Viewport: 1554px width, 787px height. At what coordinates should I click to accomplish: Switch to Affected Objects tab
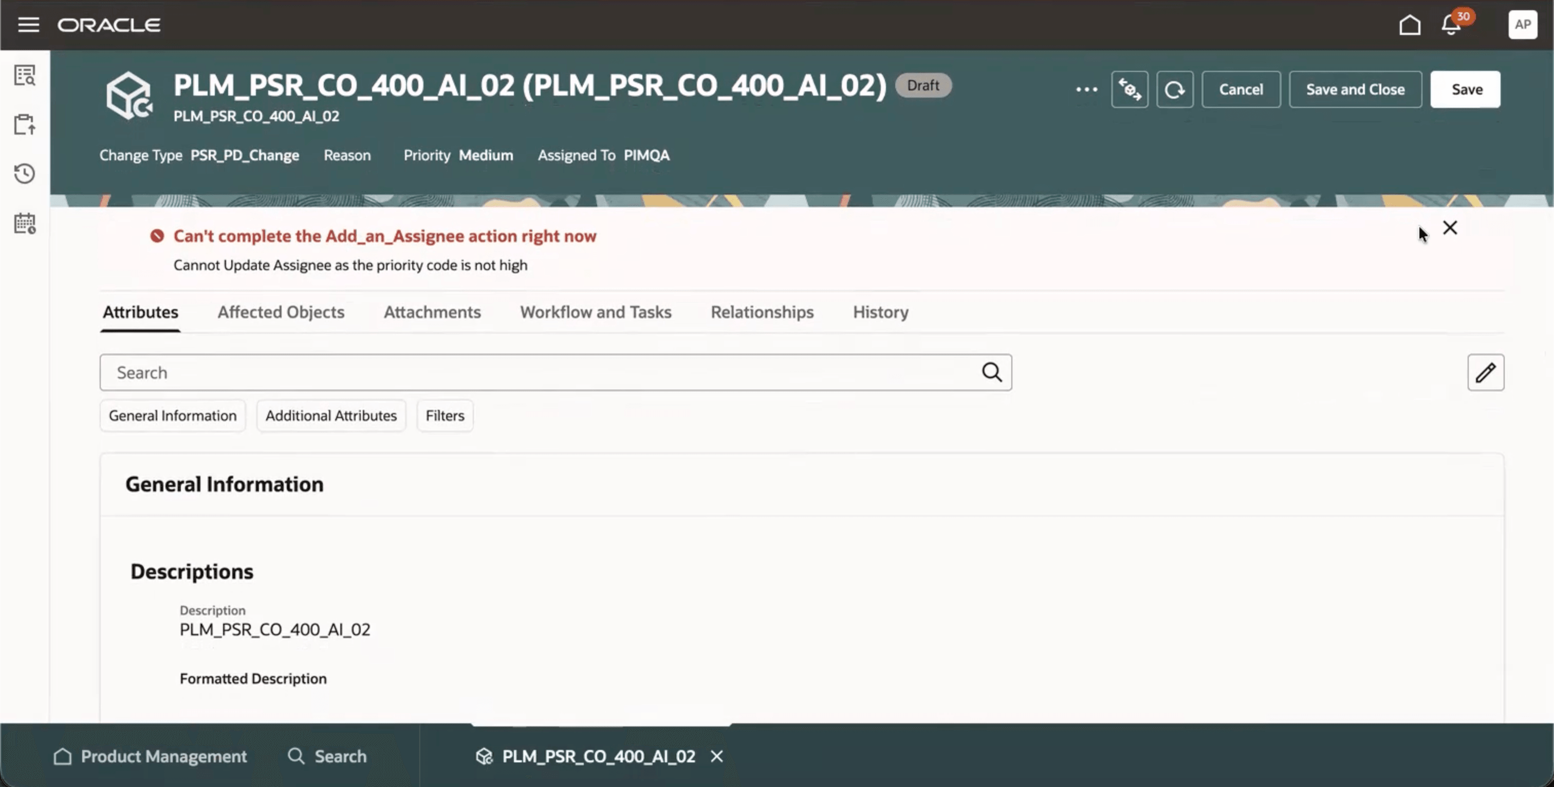pyautogui.click(x=281, y=312)
